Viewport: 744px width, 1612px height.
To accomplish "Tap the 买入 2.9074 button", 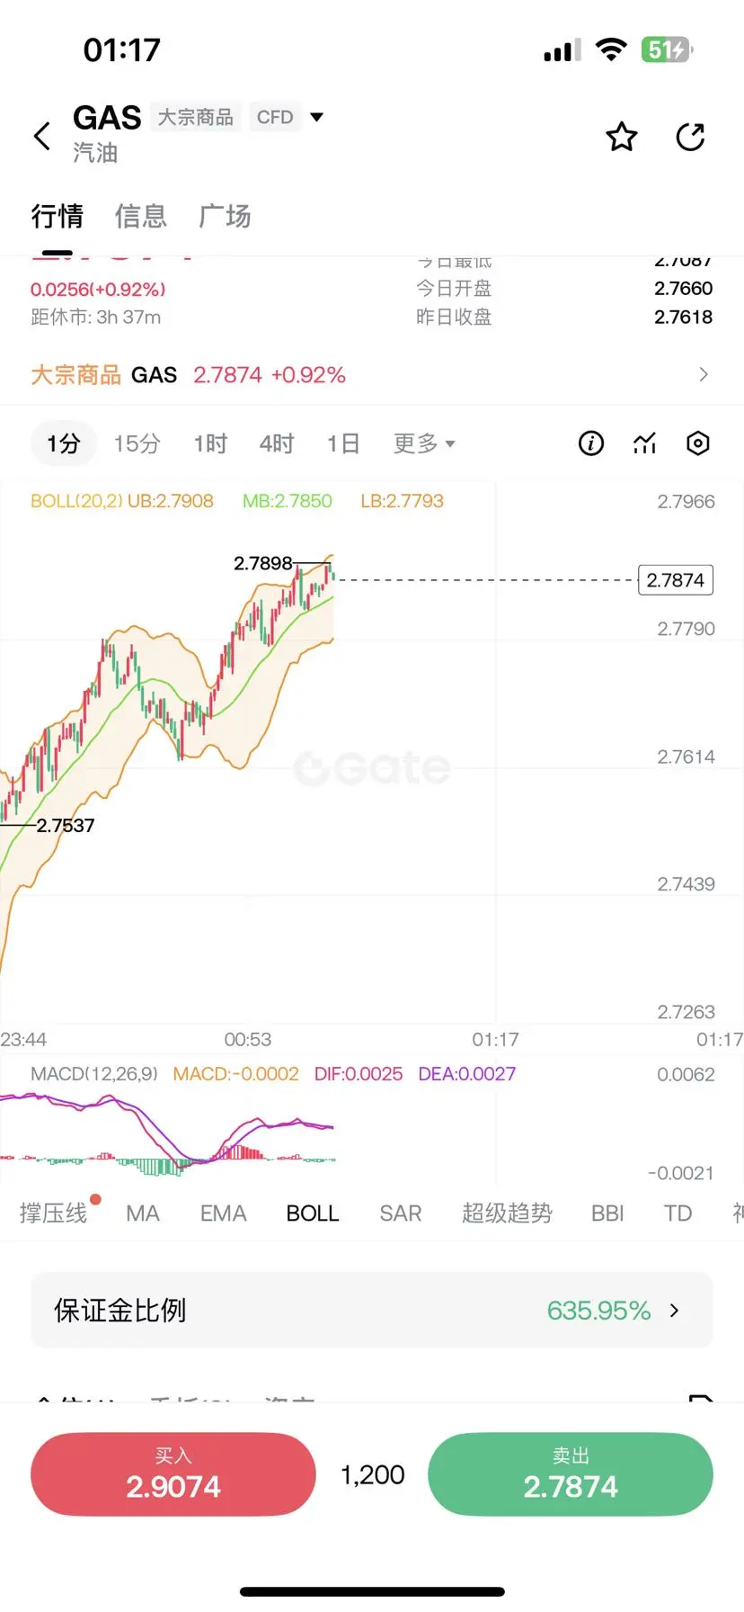I will [173, 1474].
